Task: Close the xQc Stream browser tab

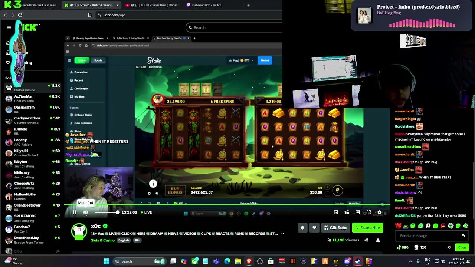Action: pyautogui.click(x=118, y=5)
